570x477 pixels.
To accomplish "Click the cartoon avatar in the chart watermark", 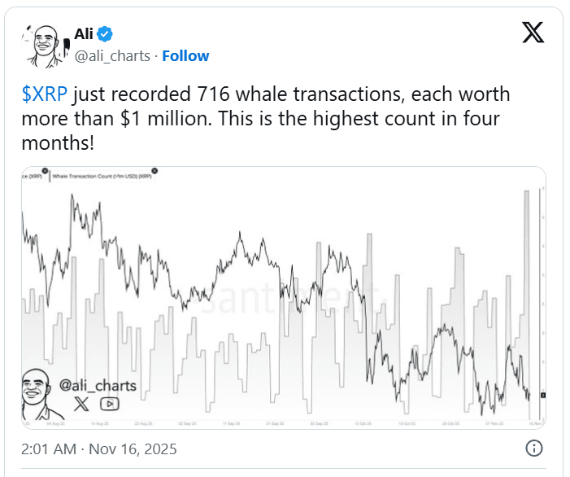I will [x=39, y=392].
